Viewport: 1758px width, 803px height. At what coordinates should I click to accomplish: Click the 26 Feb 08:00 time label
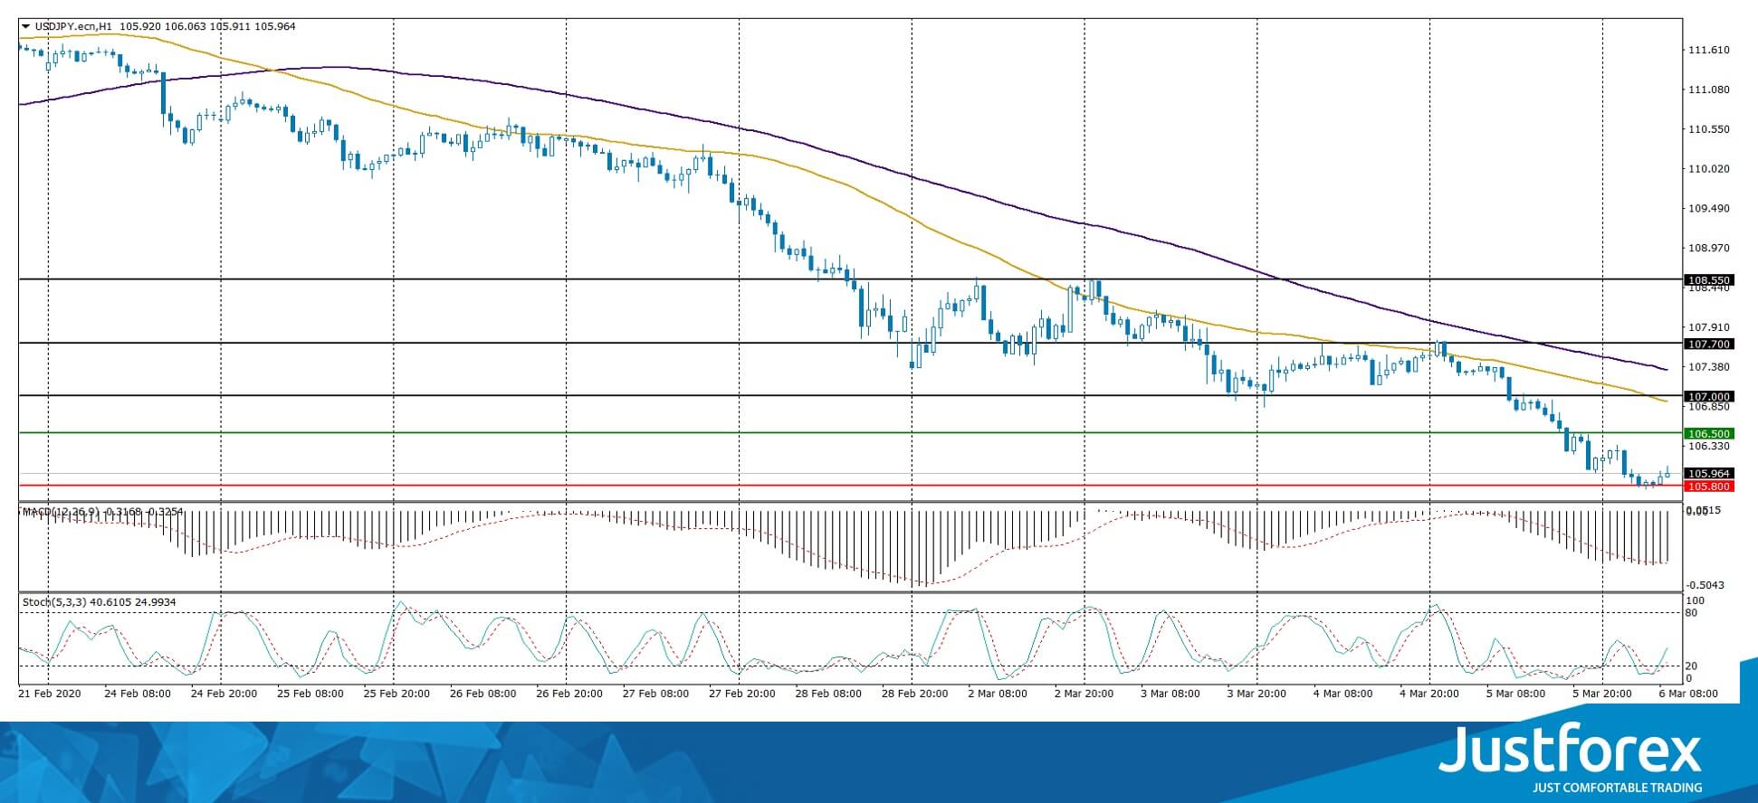(x=482, y=694)
